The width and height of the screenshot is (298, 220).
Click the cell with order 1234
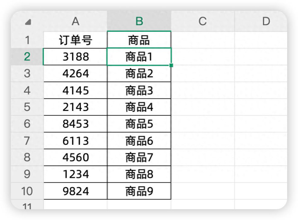pos(75,175)
